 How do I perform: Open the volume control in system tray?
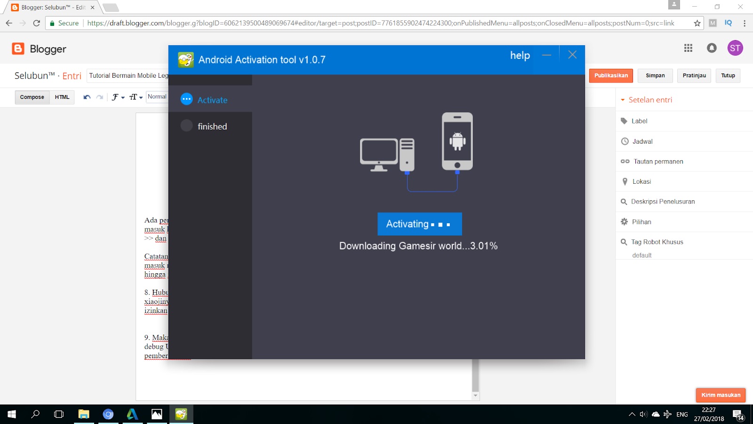pyautogui.click(x=643, y=415)
